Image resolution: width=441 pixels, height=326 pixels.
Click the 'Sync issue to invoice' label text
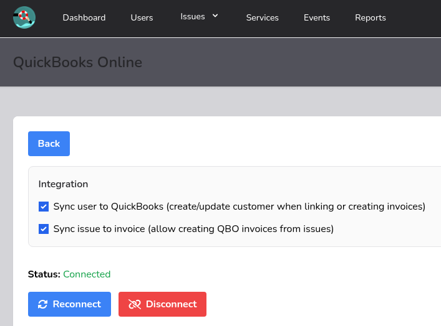[x=193, y=229]
